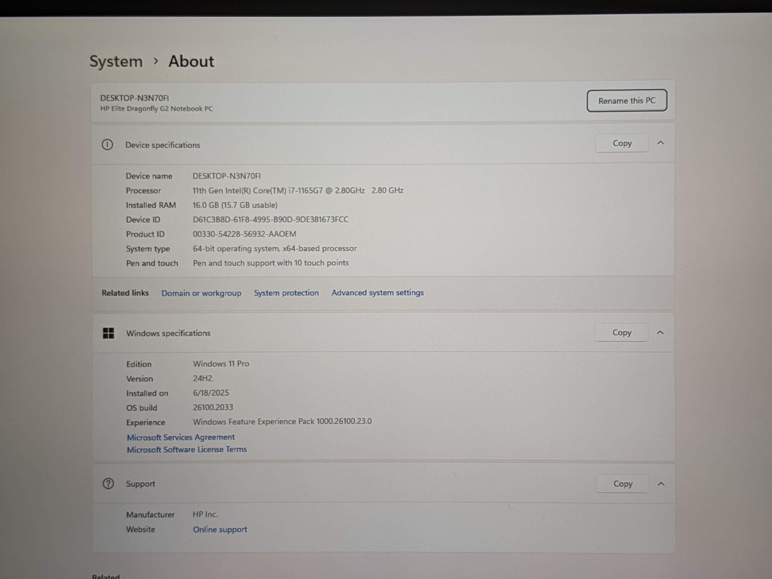This screenshot has height=579, width=772.
Task: Open the Online support website link
Action: click(x=220, y=529)
